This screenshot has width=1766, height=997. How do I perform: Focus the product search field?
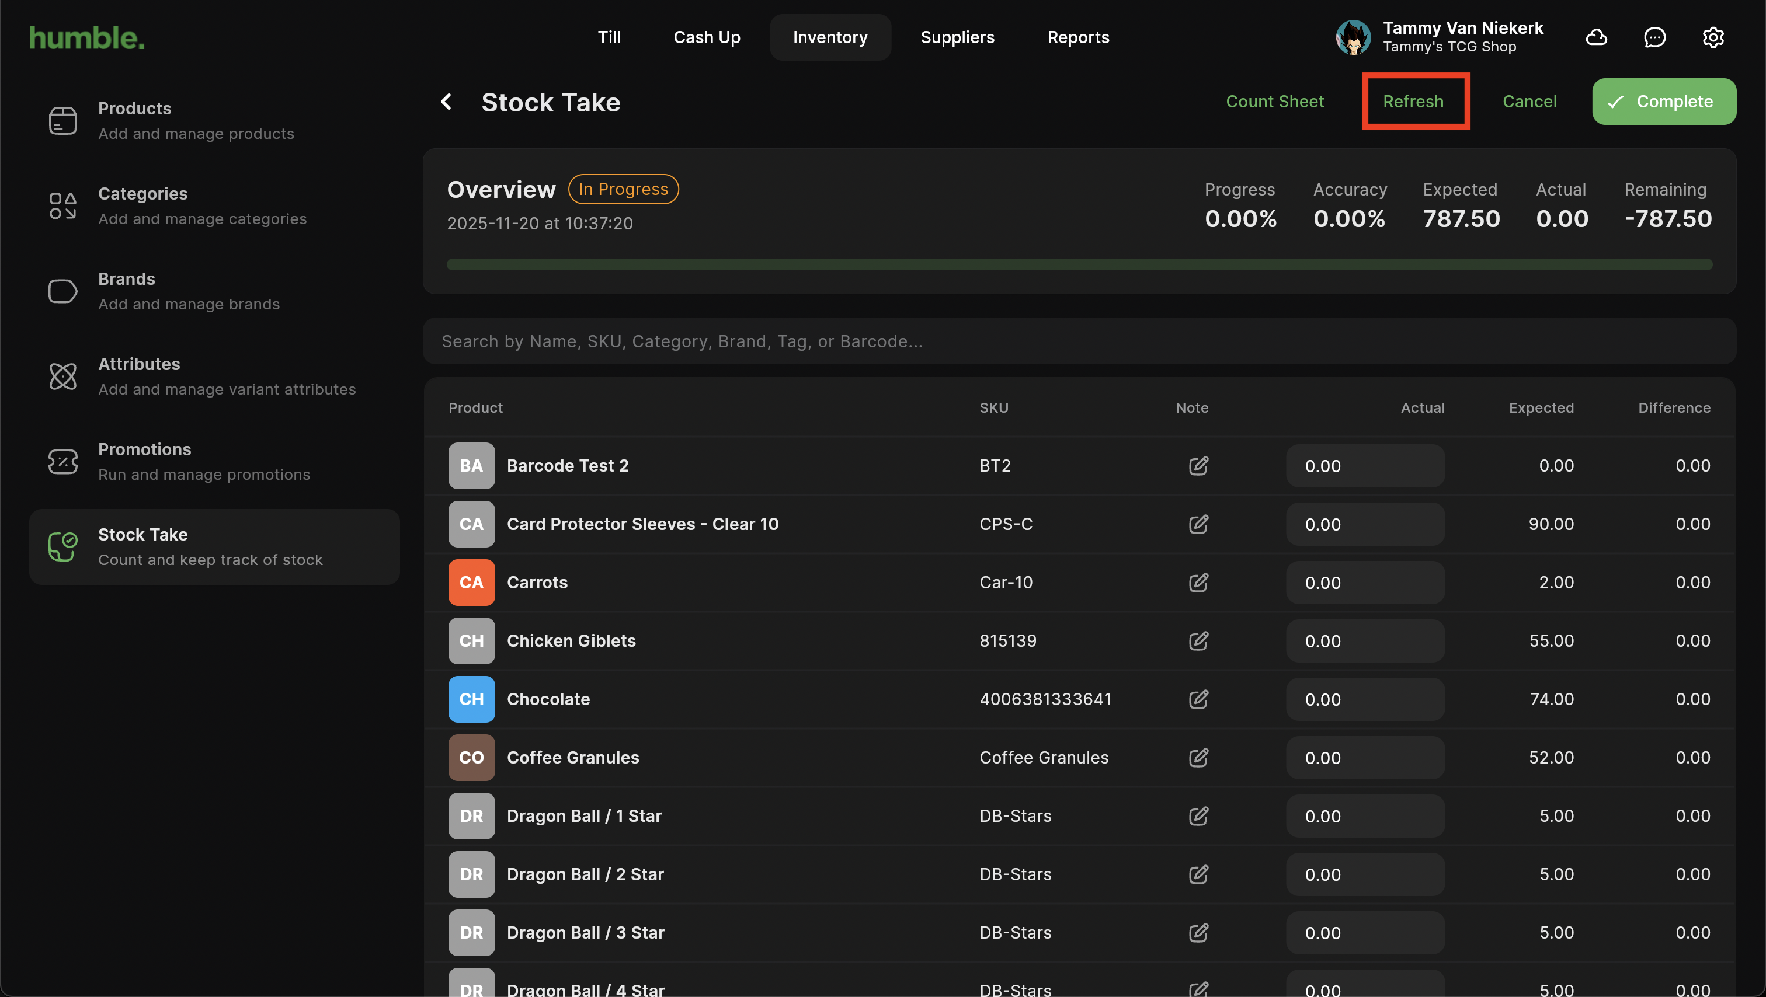1079,341
